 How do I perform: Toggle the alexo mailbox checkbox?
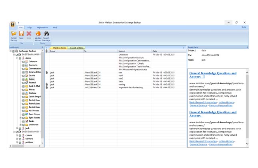click(20, 58)
